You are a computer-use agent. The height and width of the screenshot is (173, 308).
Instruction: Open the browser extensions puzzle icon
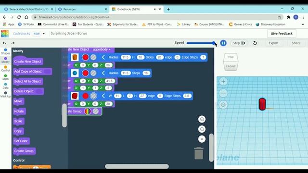288,17
